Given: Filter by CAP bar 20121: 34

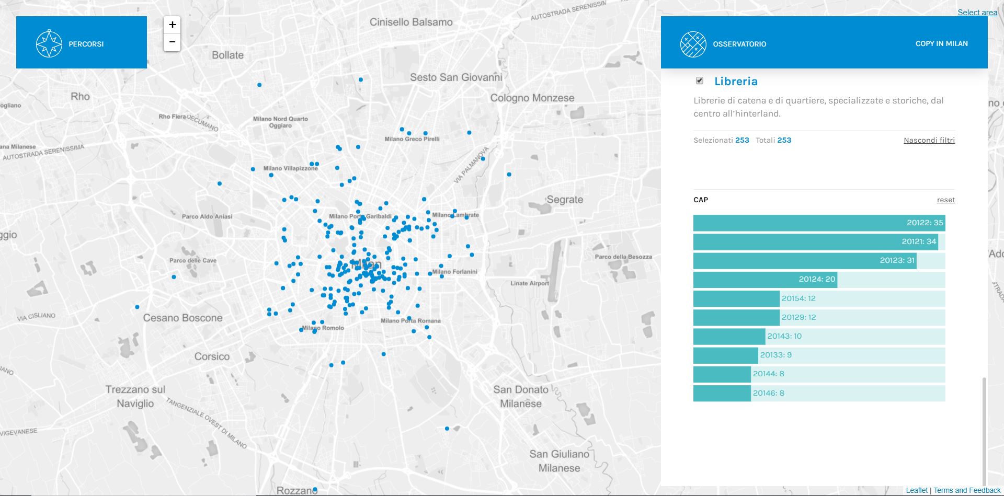Looking at the screenshot, I should click(x=819, y=242).
